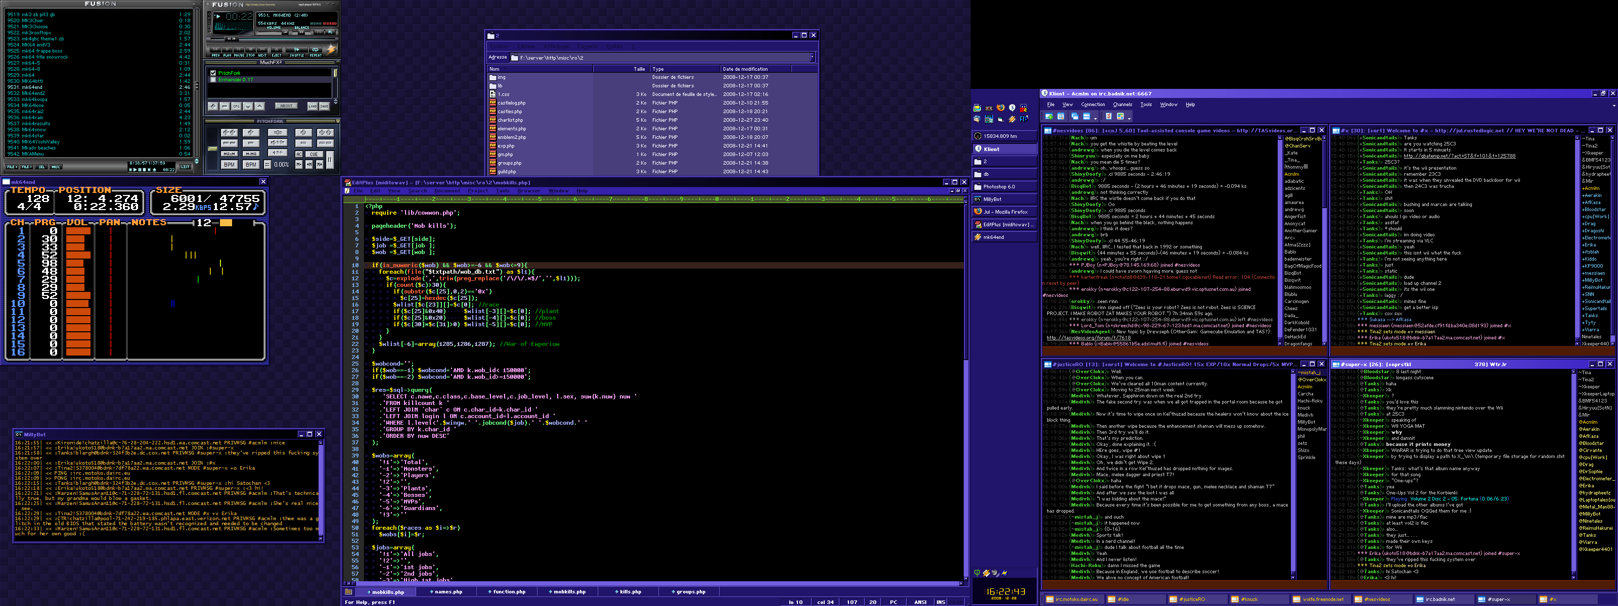Expand the tile windows dropdown arrow in Klient
Viewport: 1618px width, 606px height.
[x=1095, y=119]
